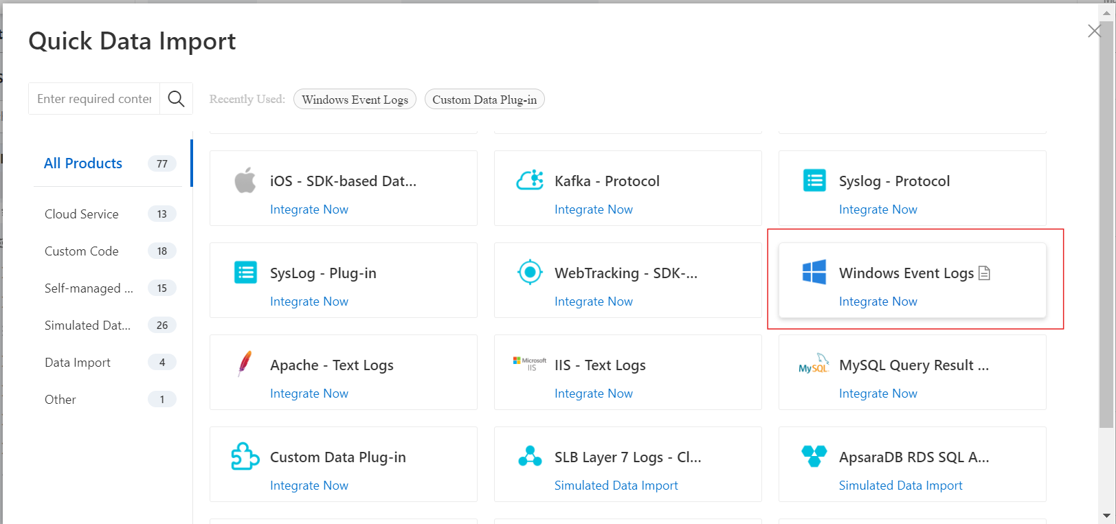Select recently used Custom Data Plug-in chip

484,100
